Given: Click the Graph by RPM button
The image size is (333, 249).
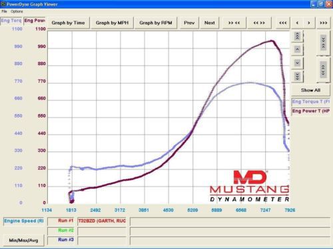Looking at the screenshot, I should pos(156,23).
